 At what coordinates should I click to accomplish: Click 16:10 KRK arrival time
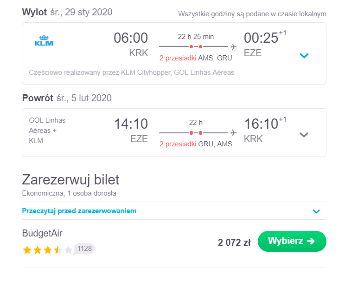(261, 124)
